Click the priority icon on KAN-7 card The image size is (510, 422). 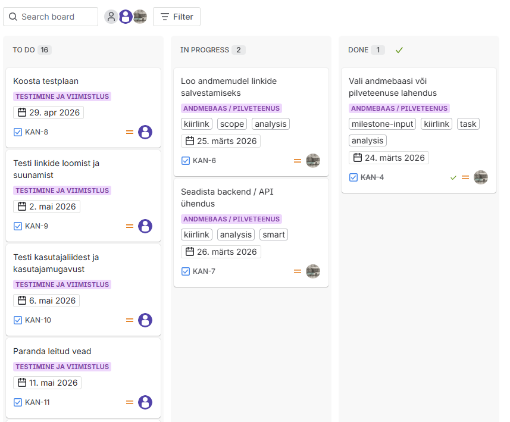coord(298,271)
